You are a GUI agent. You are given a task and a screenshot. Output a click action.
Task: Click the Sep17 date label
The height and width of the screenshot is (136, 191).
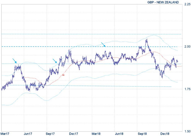point(51,133)
